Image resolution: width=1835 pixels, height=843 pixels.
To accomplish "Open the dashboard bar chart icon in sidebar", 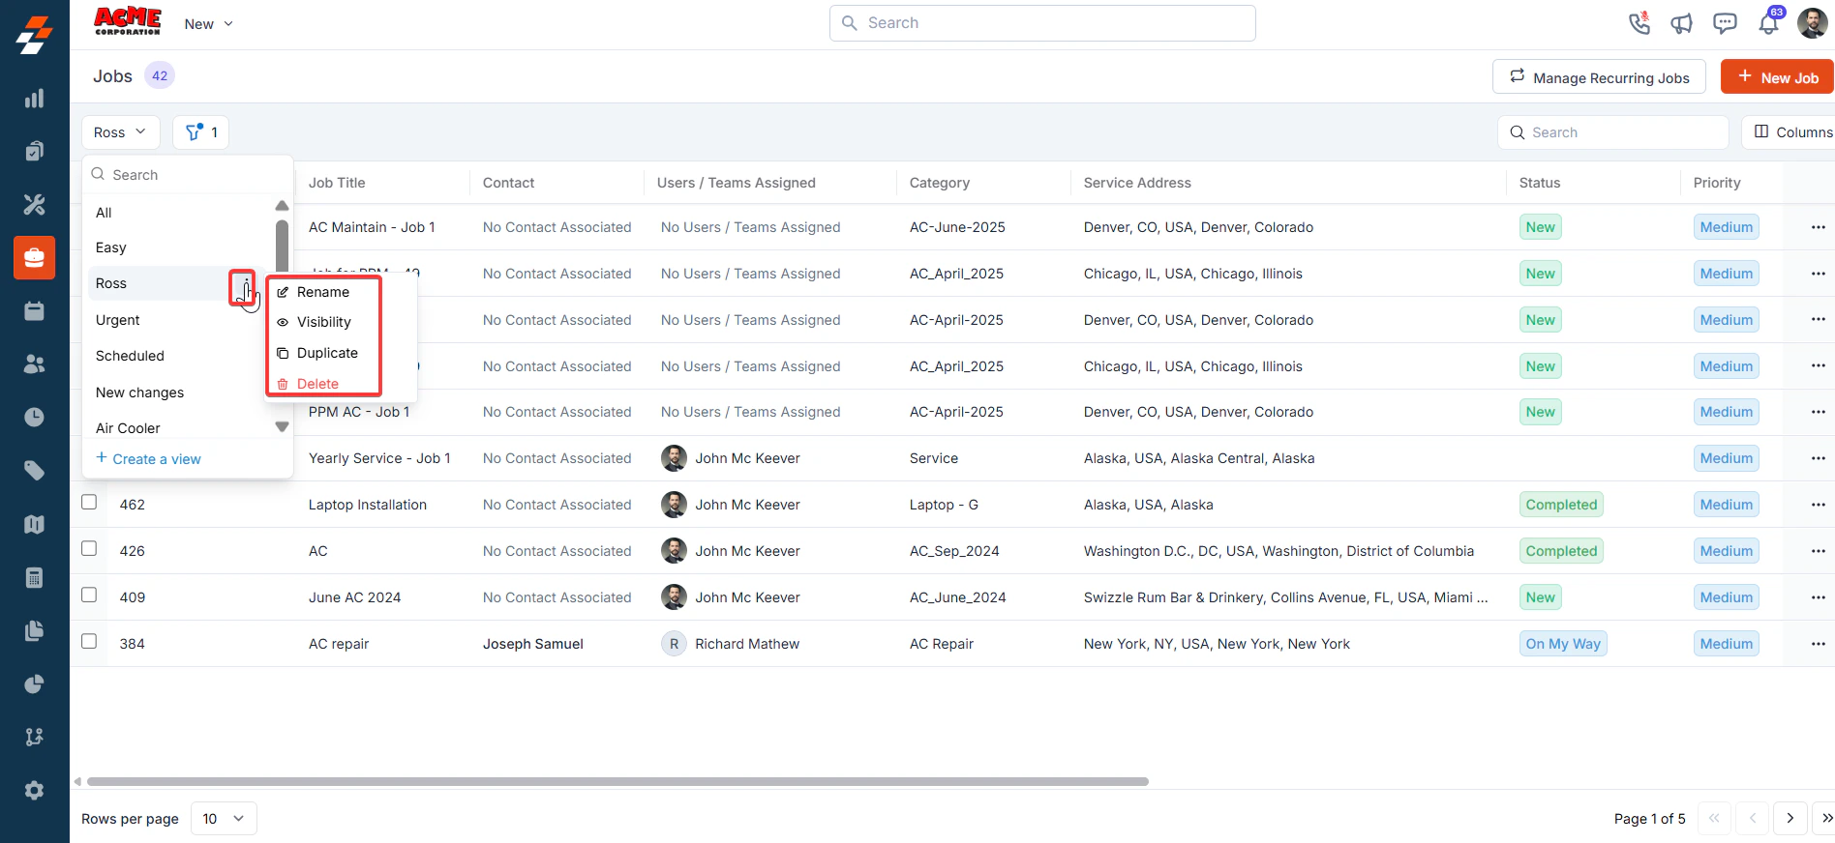I will coord(34,99).
